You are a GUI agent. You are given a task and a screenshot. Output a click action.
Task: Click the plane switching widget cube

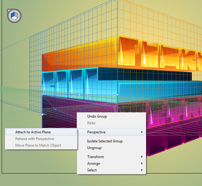pos(14,16)
